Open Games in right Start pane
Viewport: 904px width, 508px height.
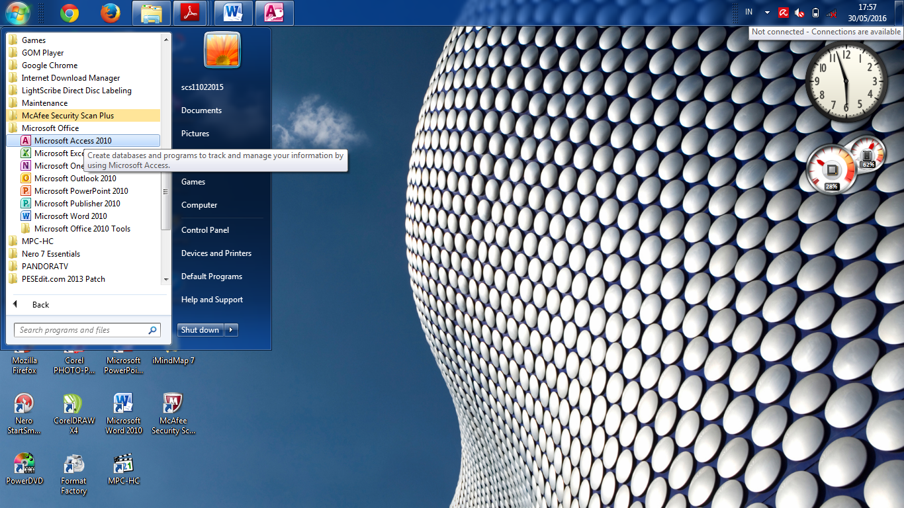coord(193,182)
